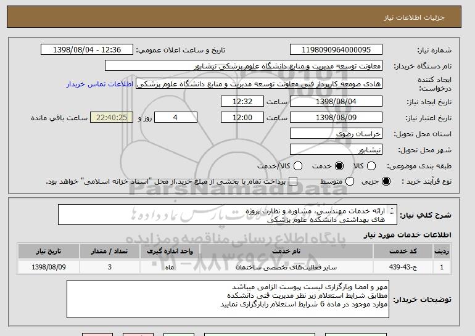475x336 pixels.
Task: Open buyer contact info link اطلاعات تماس خریدار
Action: (x=100, y=84)
